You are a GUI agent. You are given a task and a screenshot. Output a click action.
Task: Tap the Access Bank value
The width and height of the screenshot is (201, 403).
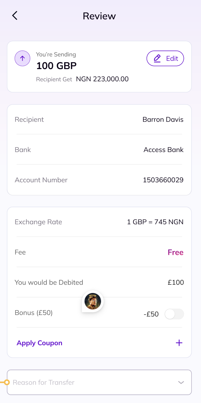click(x=164, y=150)
